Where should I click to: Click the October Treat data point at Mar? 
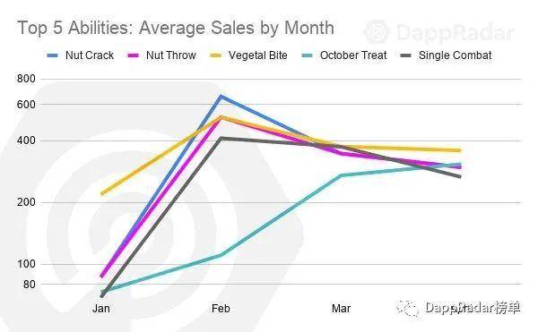click(x=342, y=175)
